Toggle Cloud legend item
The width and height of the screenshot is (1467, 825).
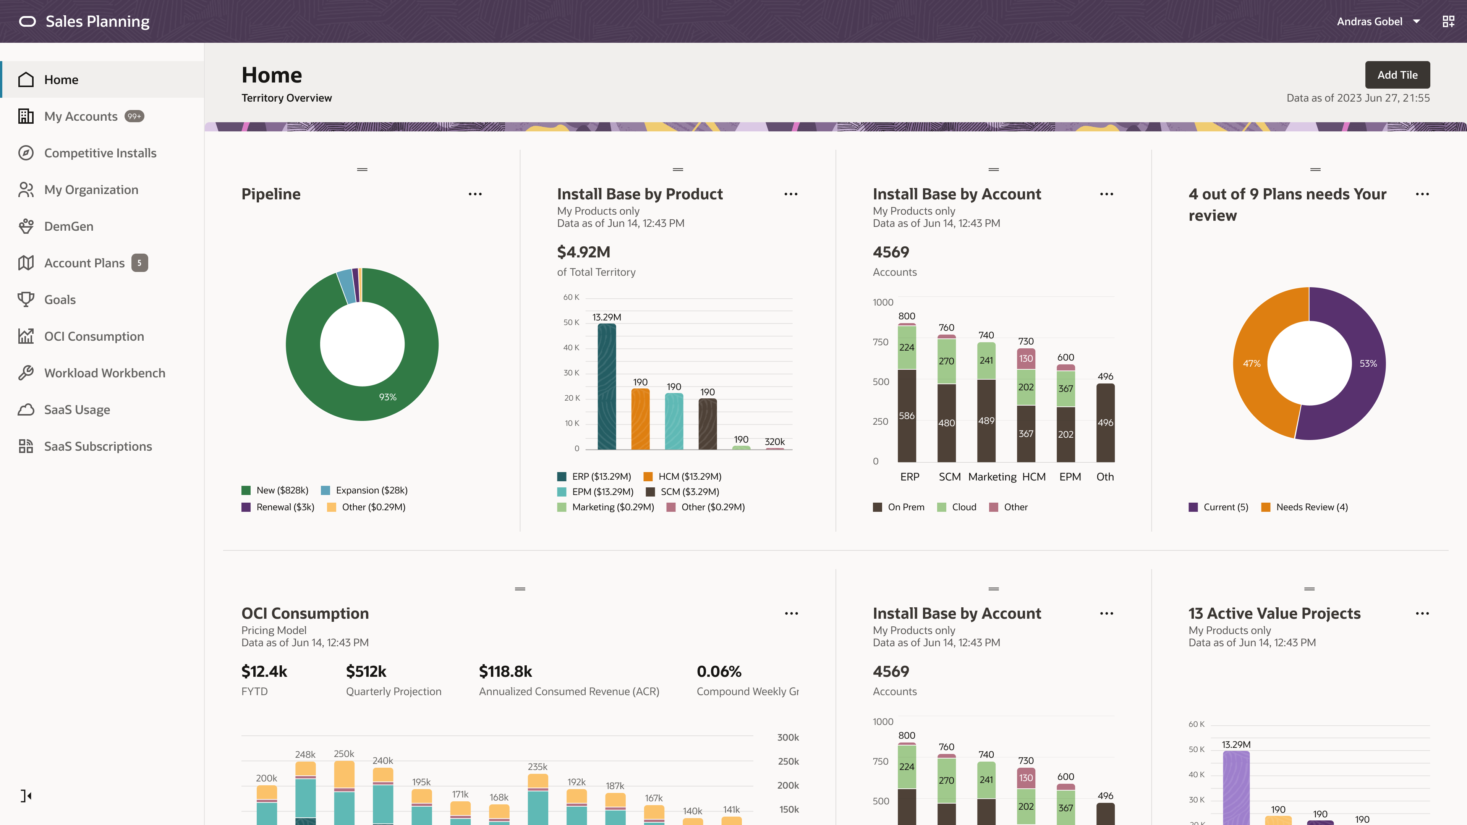point(957,507)
